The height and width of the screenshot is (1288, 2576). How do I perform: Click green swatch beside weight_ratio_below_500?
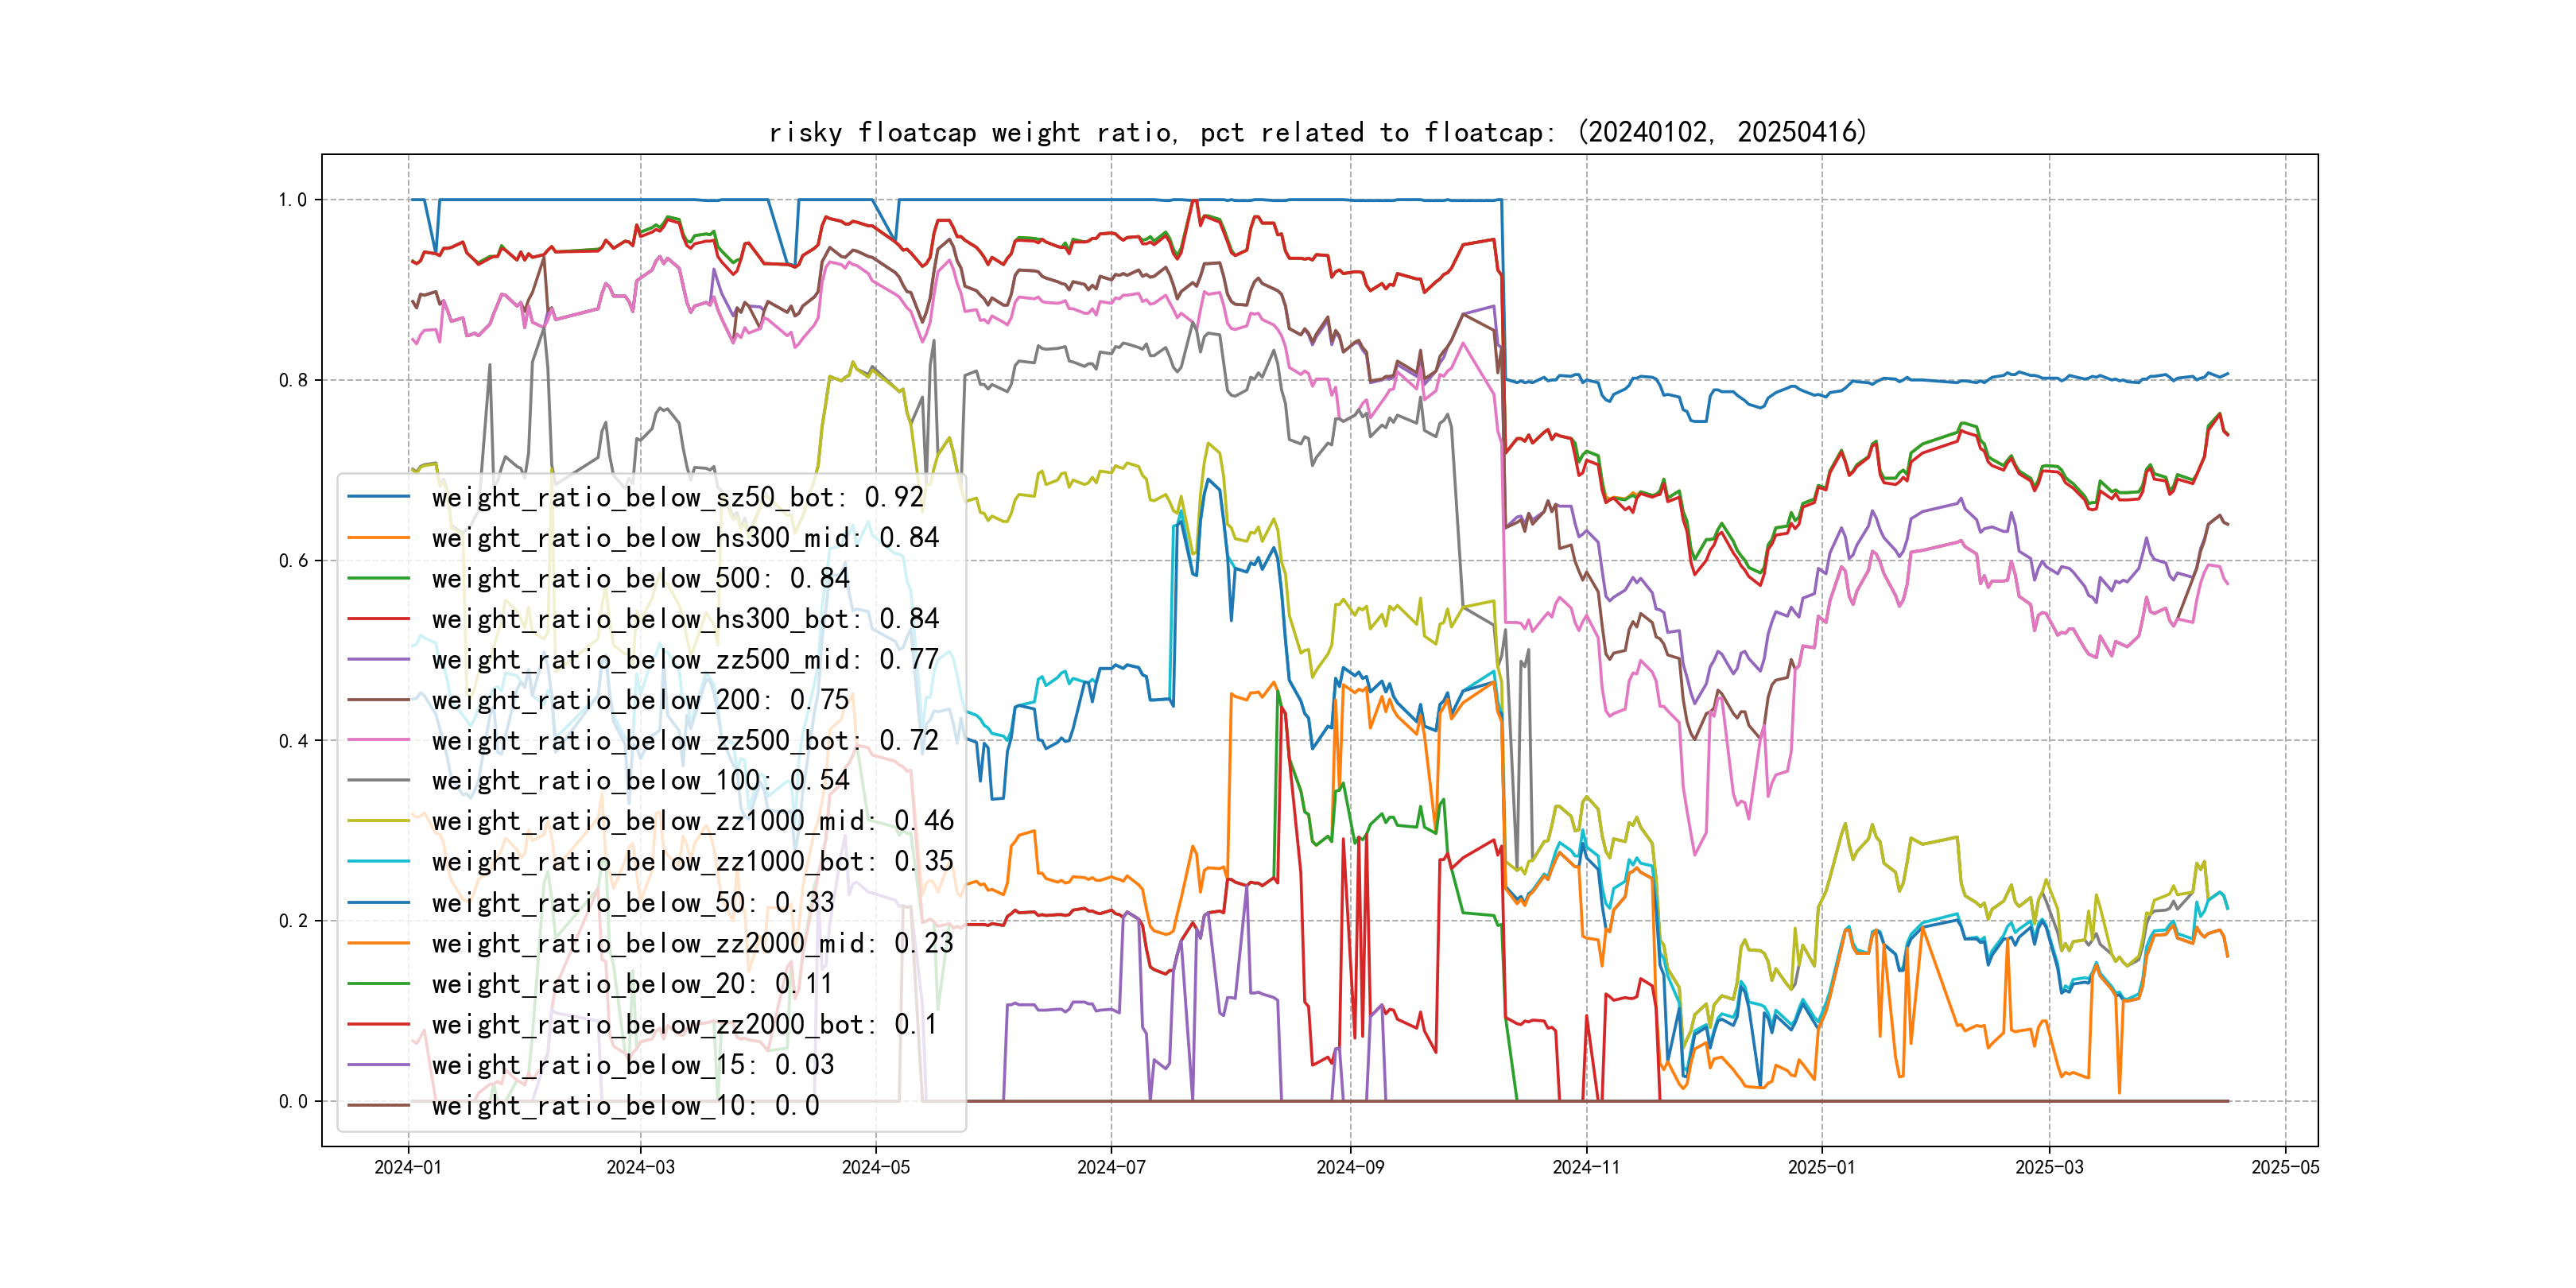click(x=378, y=578)
